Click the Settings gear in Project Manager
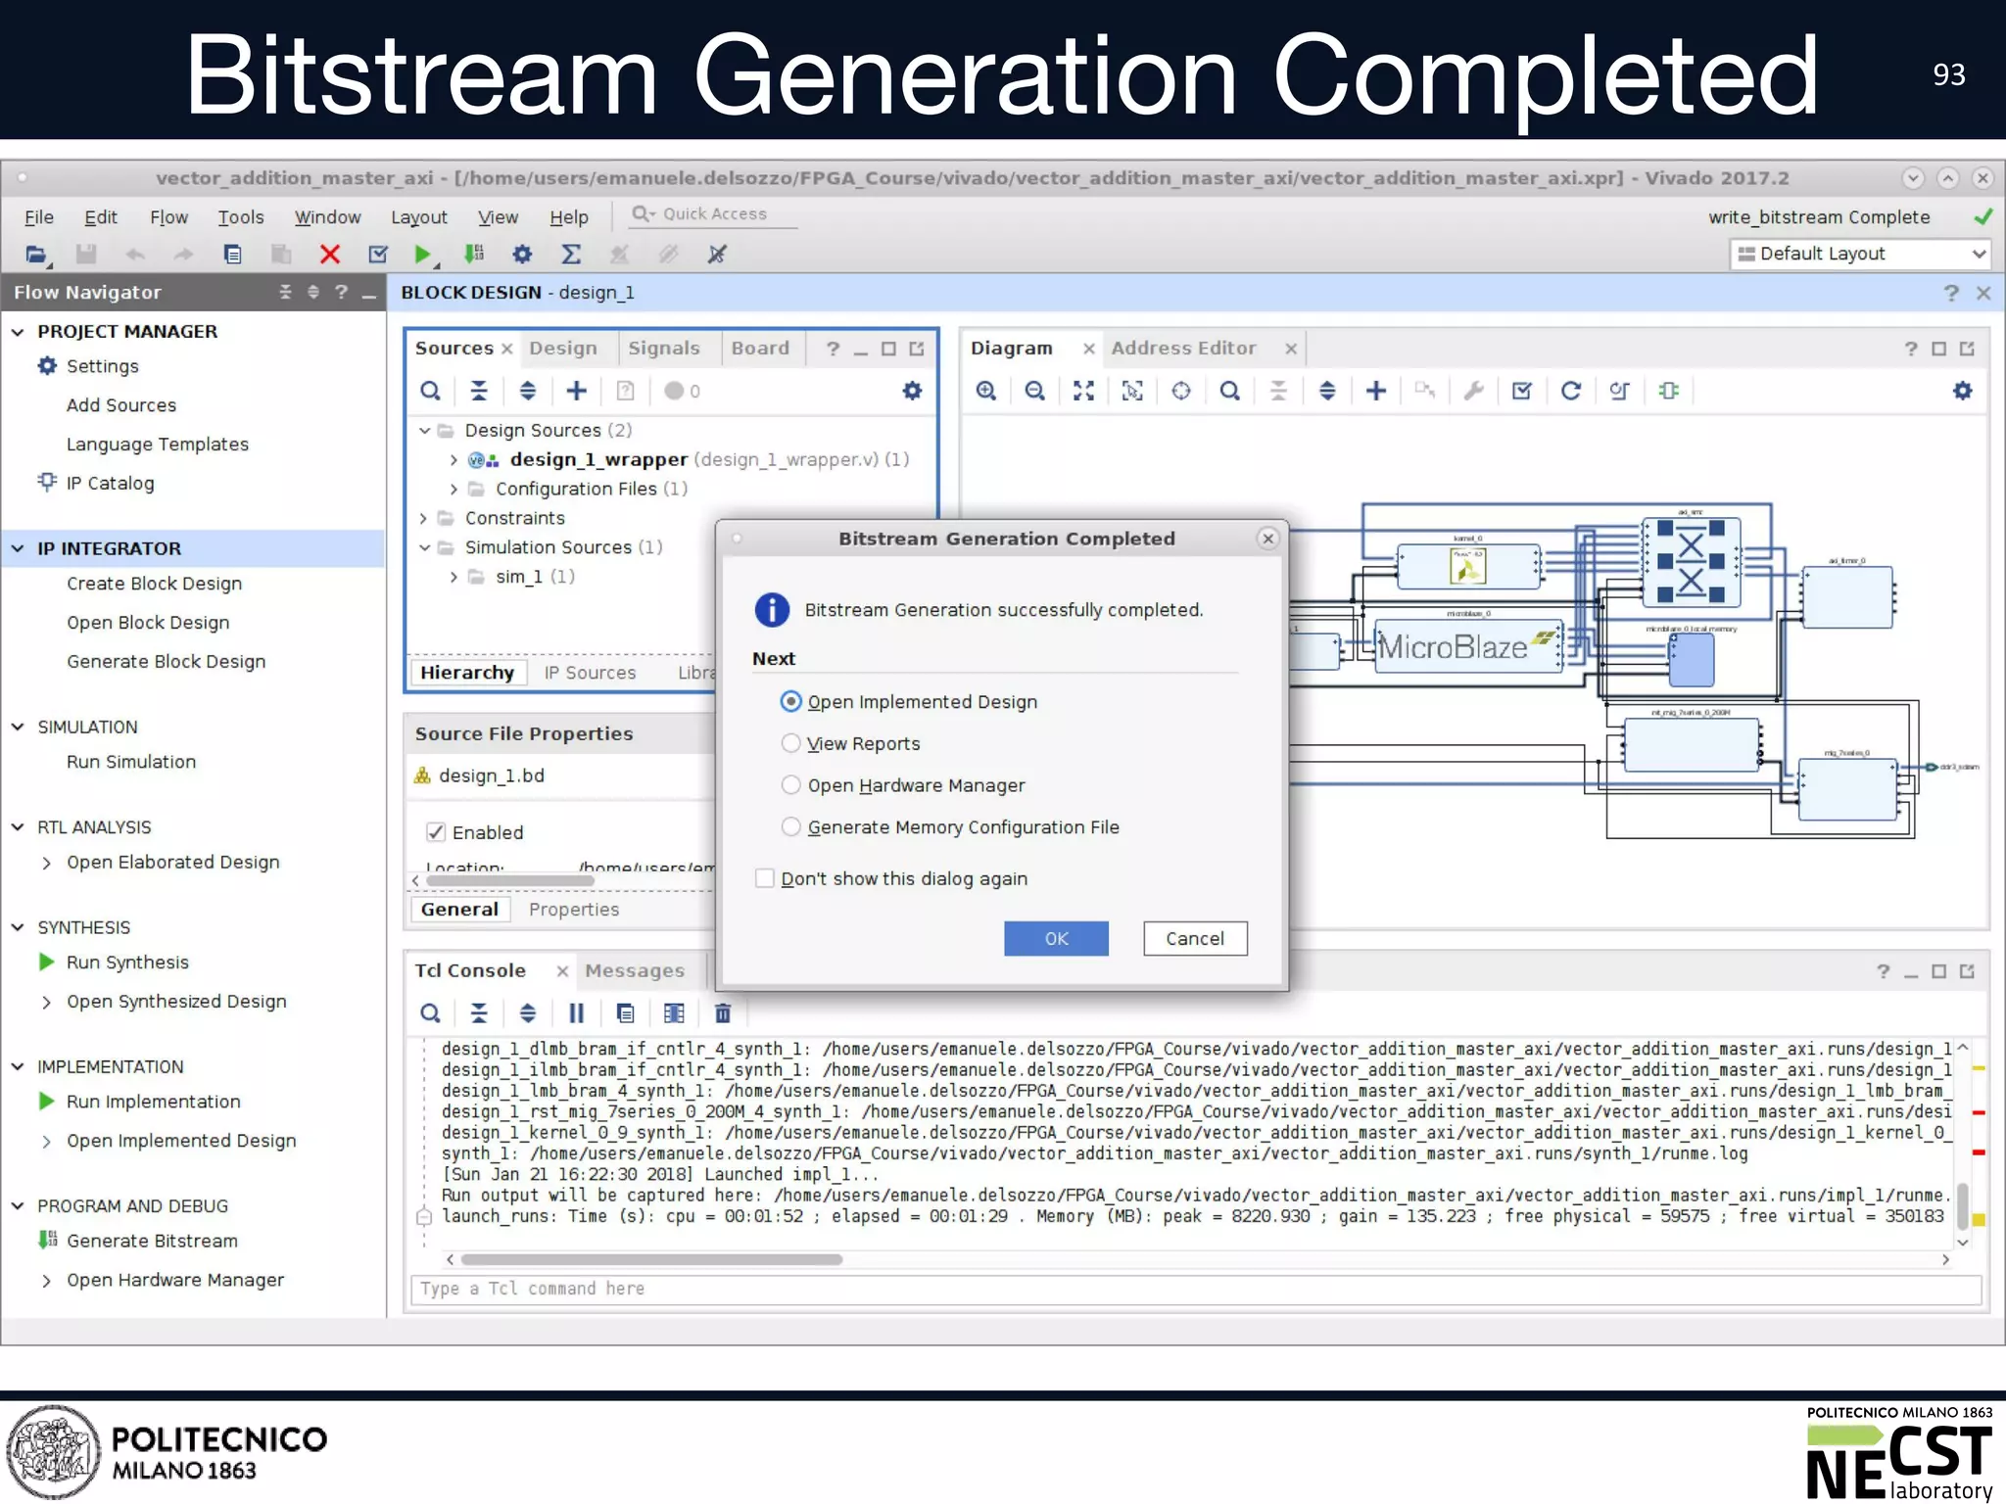Image resolution: width=2006 pixels, height=1504 pixels. click(x=47, y=366)
